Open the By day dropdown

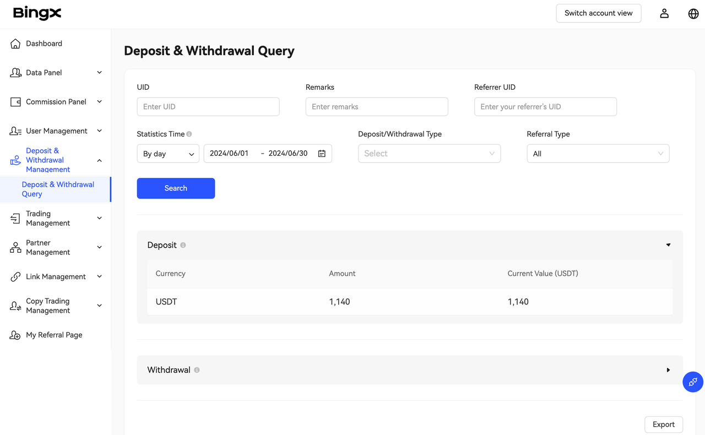[x=168, y=154]
